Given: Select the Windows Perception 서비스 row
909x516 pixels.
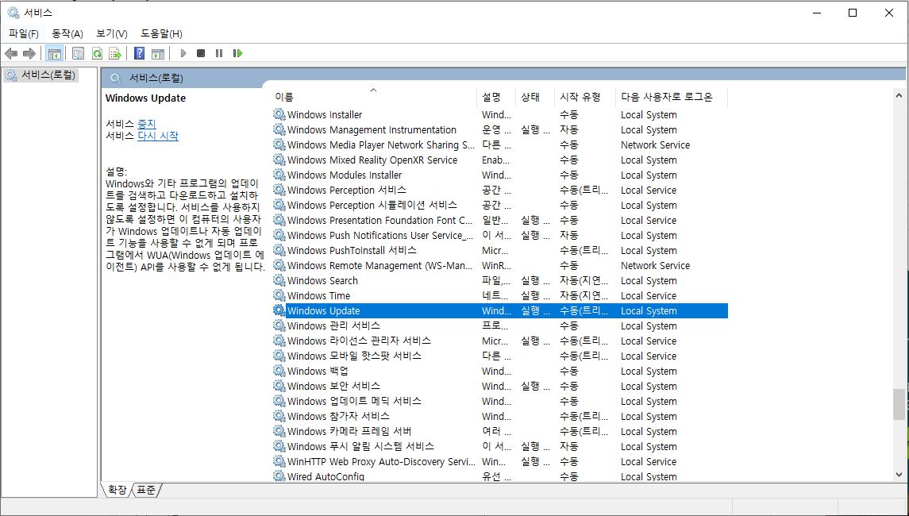Looking at the screenshot, I should [499, 190].
